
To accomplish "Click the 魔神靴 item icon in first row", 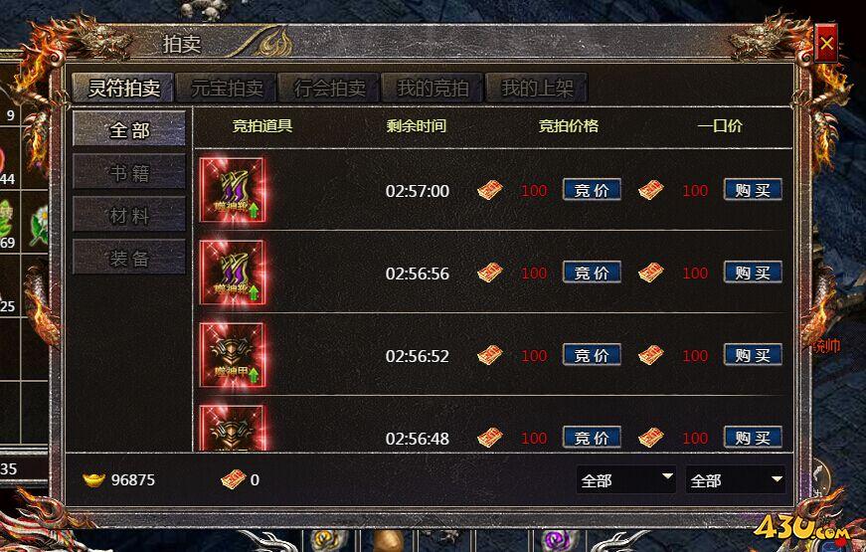I will pyautogui.click(x=233, y=190).
